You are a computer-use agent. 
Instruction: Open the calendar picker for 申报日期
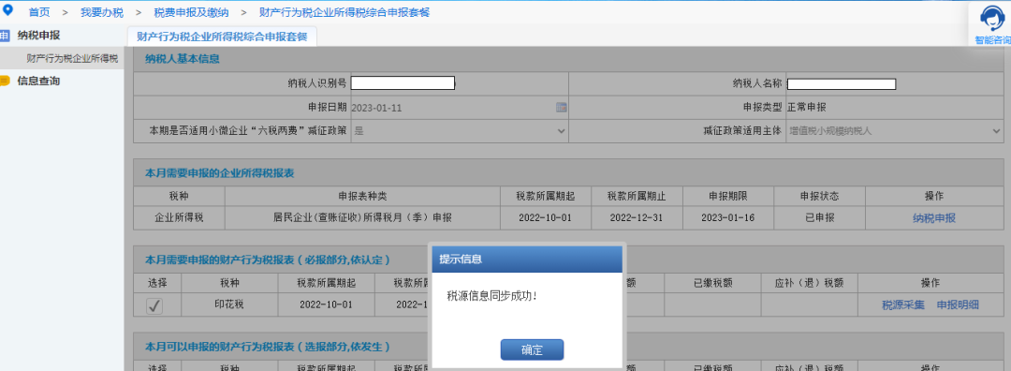pos(561,107)
